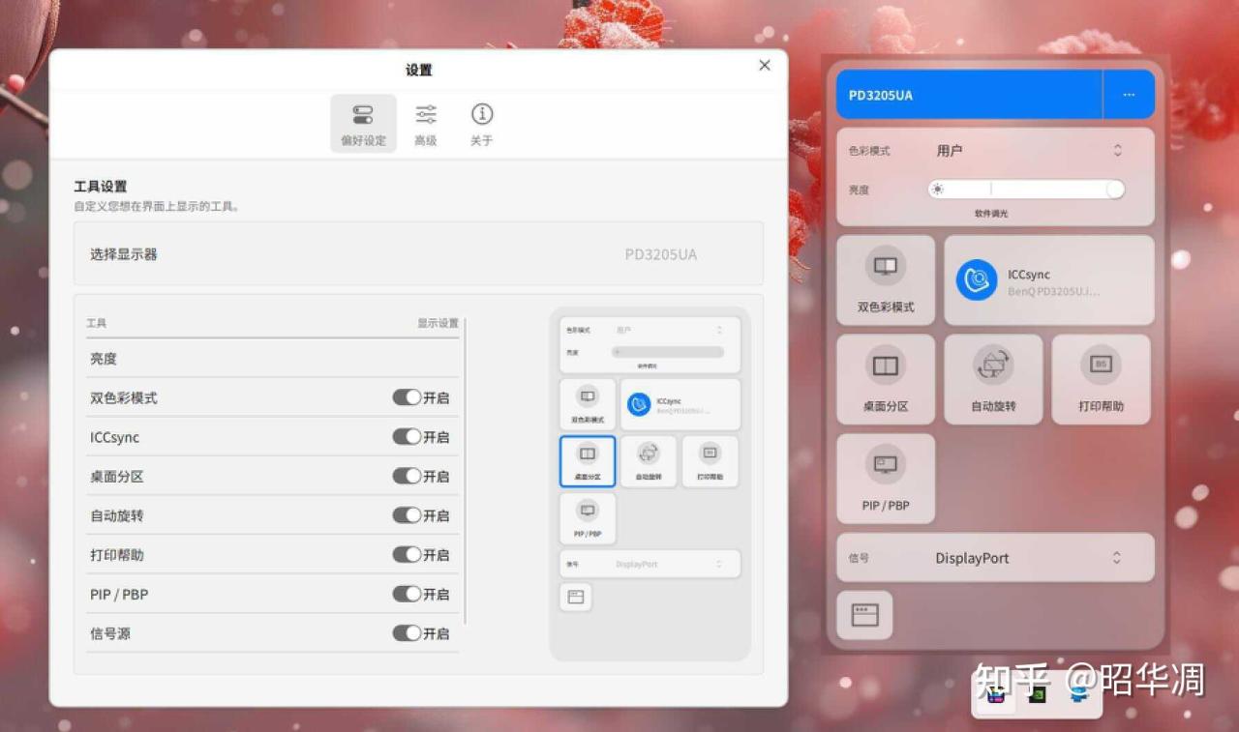Select 打印帮助 in the settings preview layout
This screenshot has height=732, width=1239.
(710, 460)
